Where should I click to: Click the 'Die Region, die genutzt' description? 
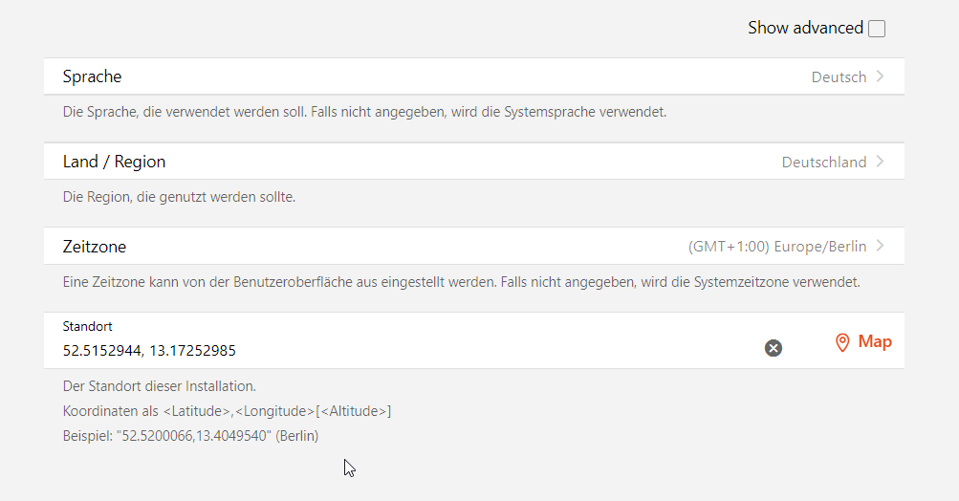click(x=179, y=198)
